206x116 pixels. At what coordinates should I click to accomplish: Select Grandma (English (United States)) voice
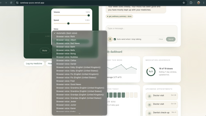79,91
